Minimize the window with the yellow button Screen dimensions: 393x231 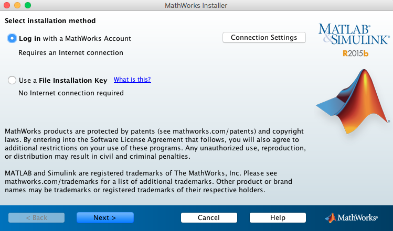click(x=17, y=5)
